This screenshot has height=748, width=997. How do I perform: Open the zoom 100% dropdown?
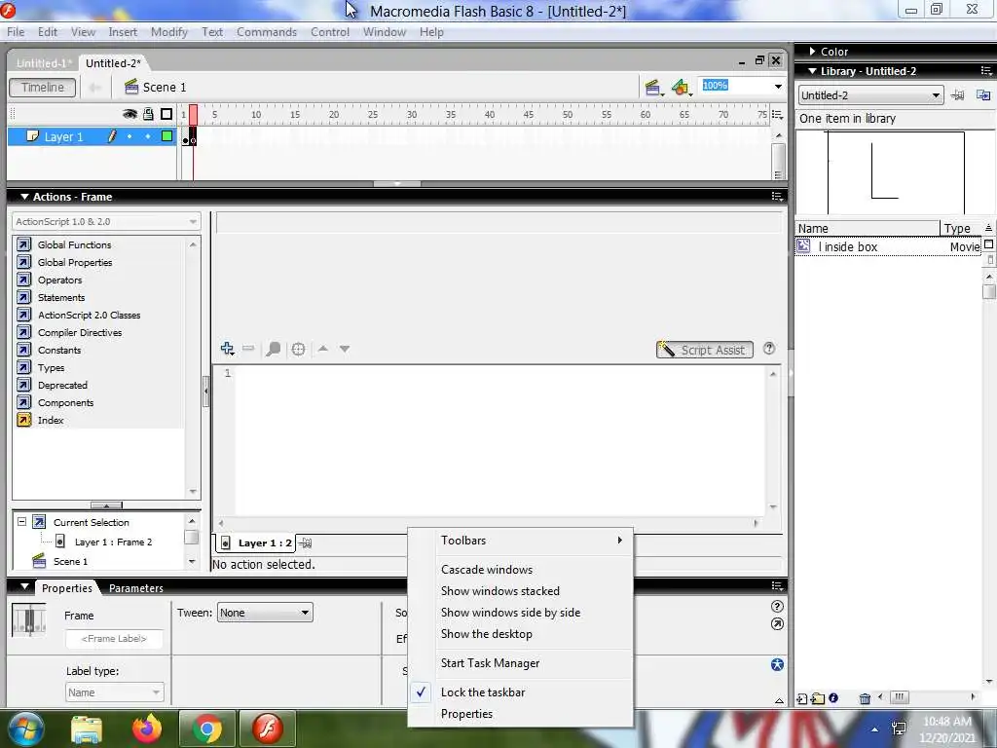778,87
